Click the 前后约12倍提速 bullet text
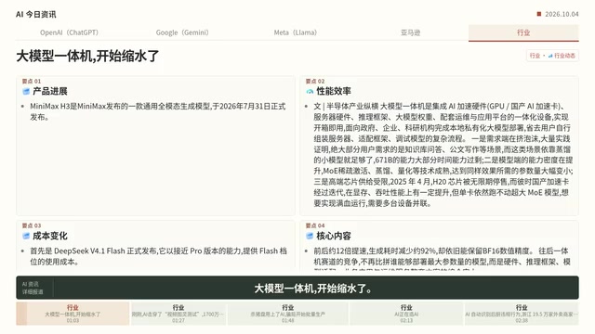Image resolution: width=595 pixels, height=334 pixels. 442,260
